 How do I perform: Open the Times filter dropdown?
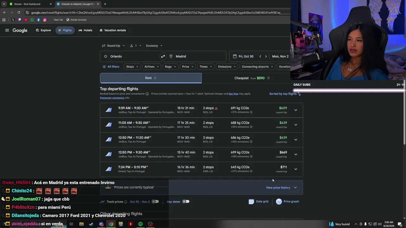click(x=206, y=66)
